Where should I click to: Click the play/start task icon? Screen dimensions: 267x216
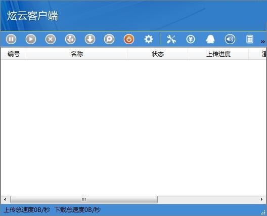31,39
